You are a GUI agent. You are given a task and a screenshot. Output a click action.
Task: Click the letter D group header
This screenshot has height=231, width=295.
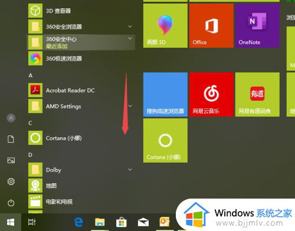[30, 155]
